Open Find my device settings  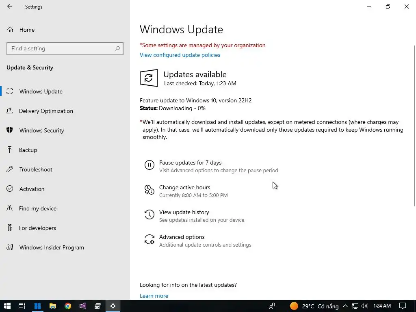click(65, 208)
